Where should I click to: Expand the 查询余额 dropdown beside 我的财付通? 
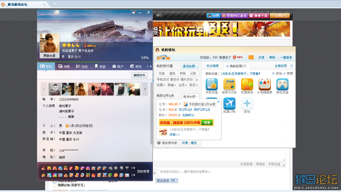pyautogui.click(x=190, y=66)
